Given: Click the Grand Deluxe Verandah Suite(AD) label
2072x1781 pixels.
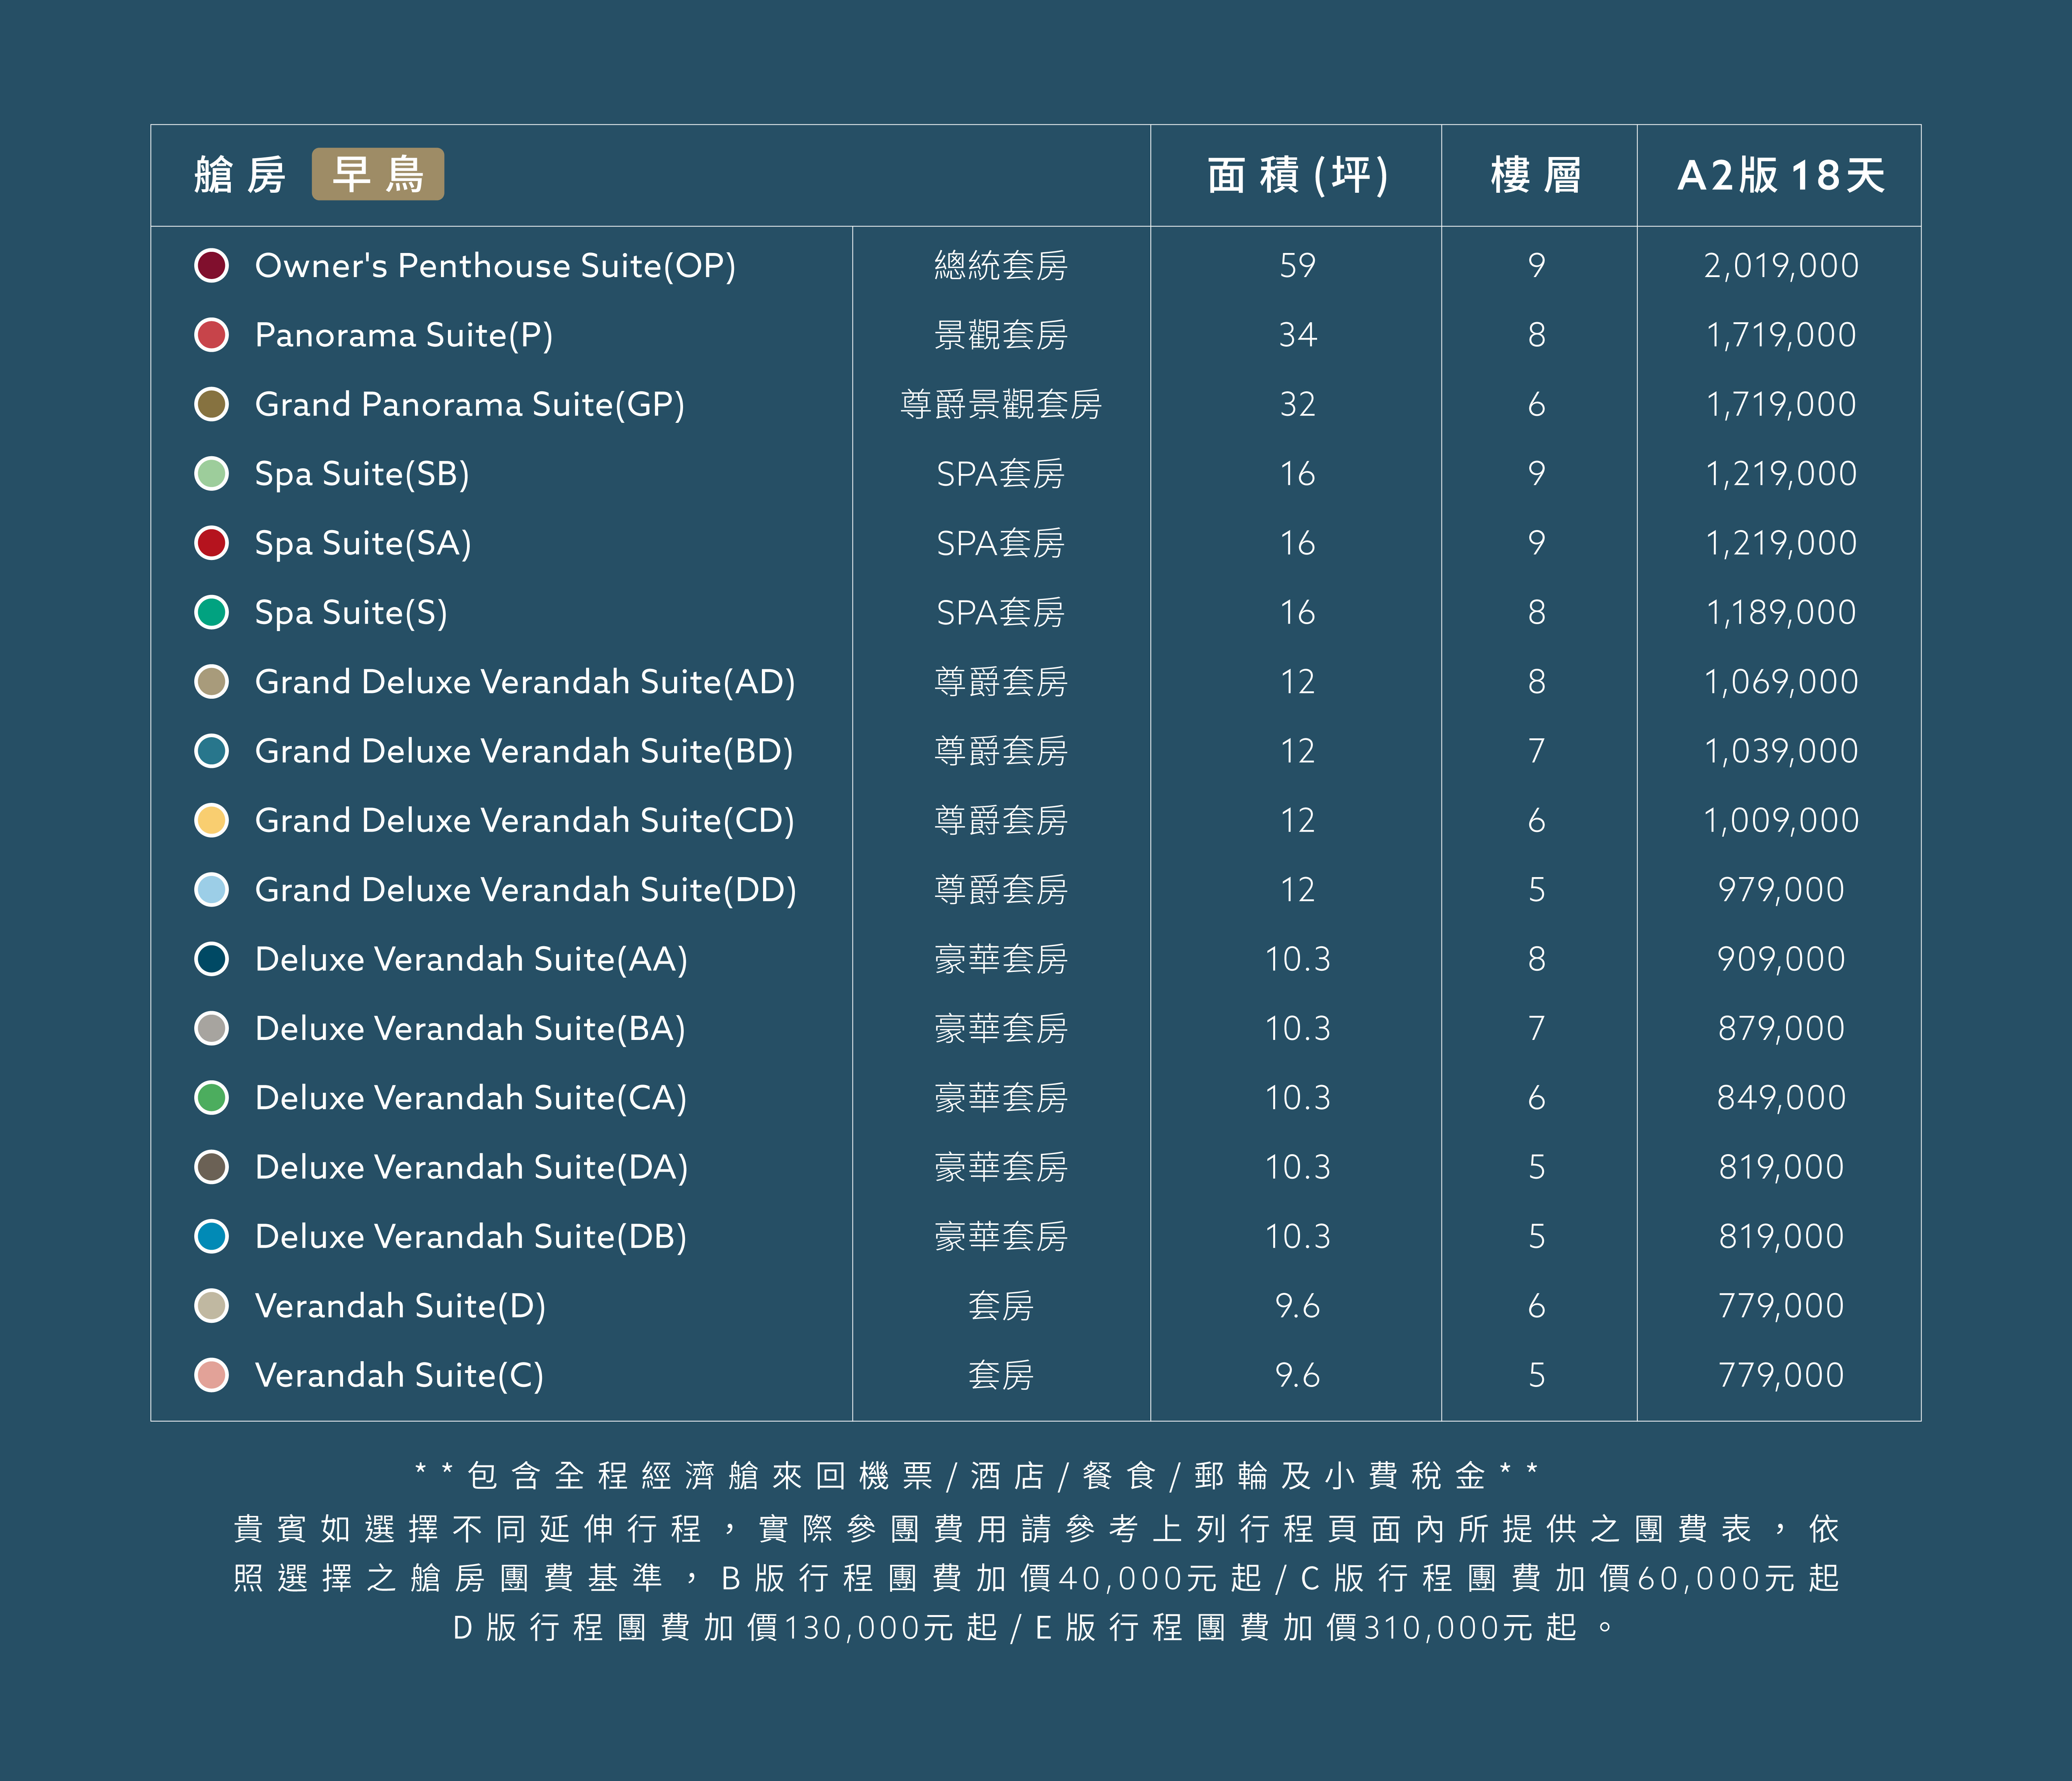Looking at the screenshot, I should 525,682.
